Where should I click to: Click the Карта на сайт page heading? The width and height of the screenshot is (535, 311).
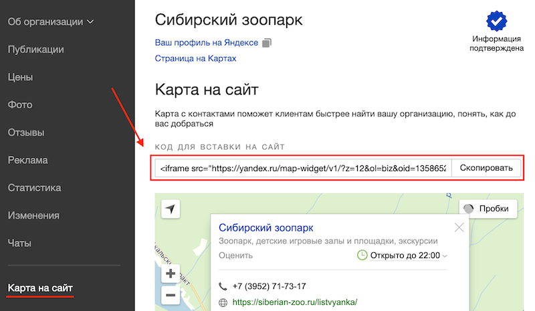click(207, 90)
